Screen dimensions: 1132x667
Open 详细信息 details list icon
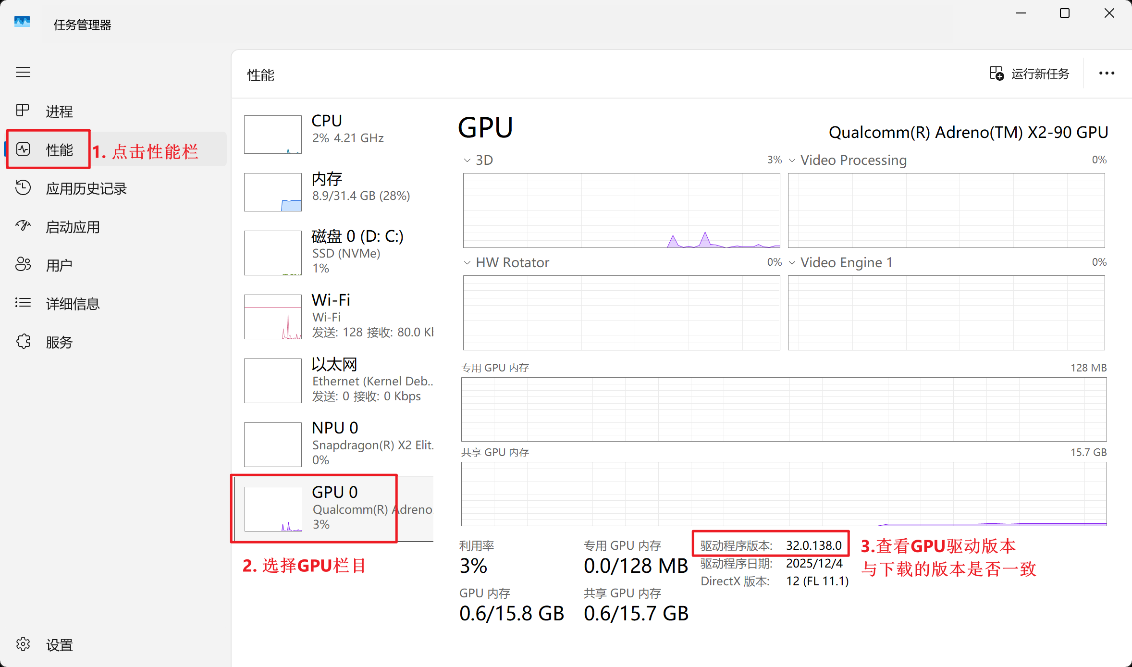click(x=23, y=303)
